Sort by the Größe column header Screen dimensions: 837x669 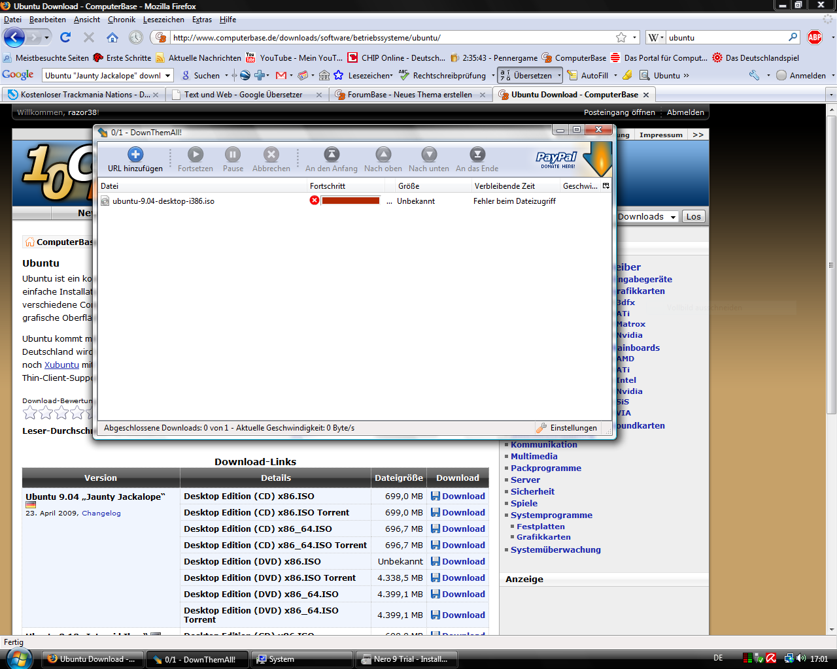coord(434,186)
